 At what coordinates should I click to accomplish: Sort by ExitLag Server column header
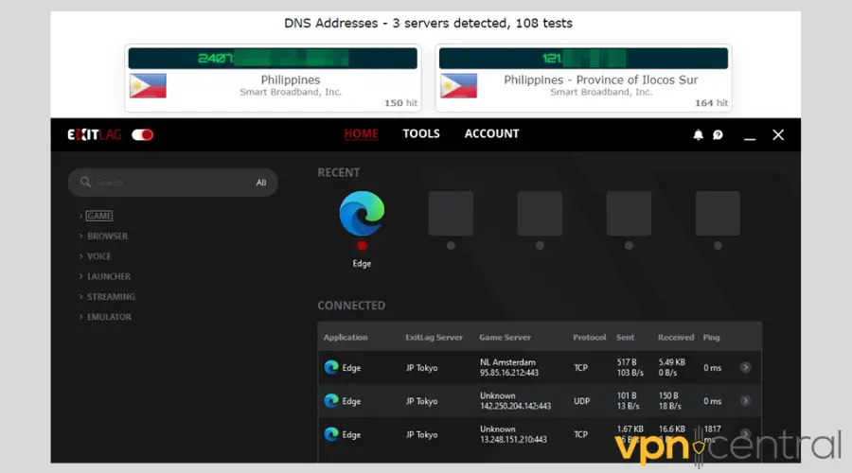coord(435,337)
